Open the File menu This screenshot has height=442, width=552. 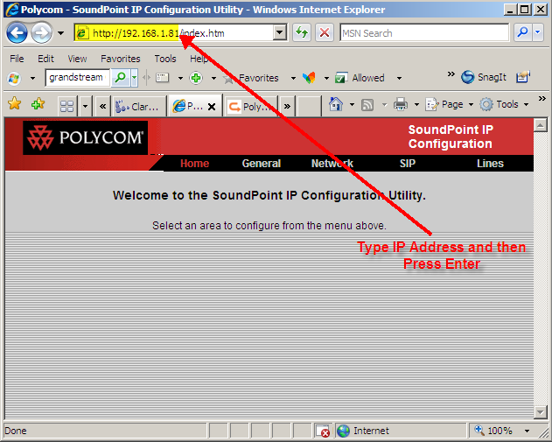[17, 59]
